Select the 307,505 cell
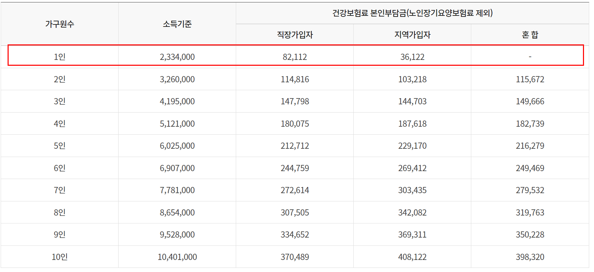 pos(295,212)
